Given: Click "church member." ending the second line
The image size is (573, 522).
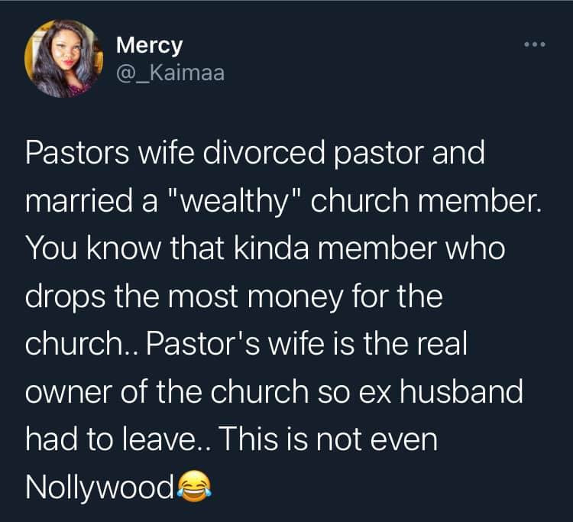Looking at the screenshot, I should (426, 201).
